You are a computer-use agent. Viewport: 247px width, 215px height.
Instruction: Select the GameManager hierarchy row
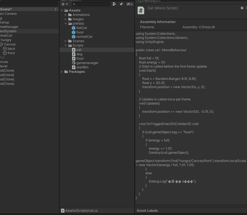(x=29, y=27)
